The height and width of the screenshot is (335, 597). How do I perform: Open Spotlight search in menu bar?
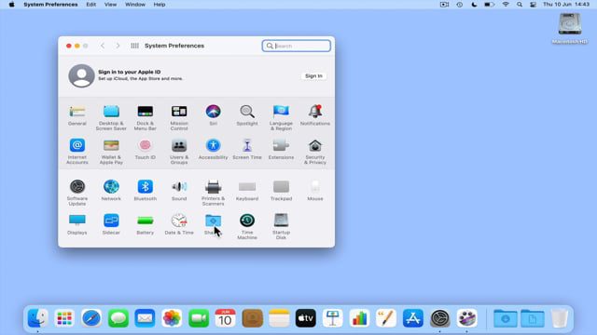pos(520,5)
